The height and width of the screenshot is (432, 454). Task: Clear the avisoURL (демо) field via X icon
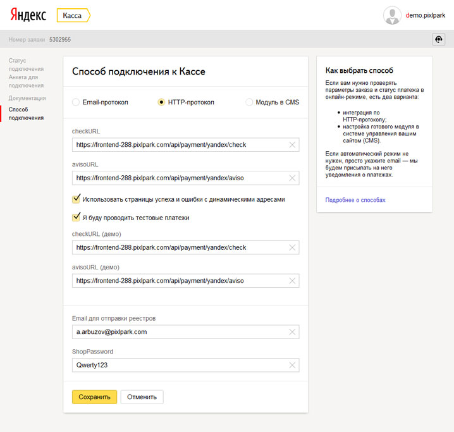tap(292, 281)
